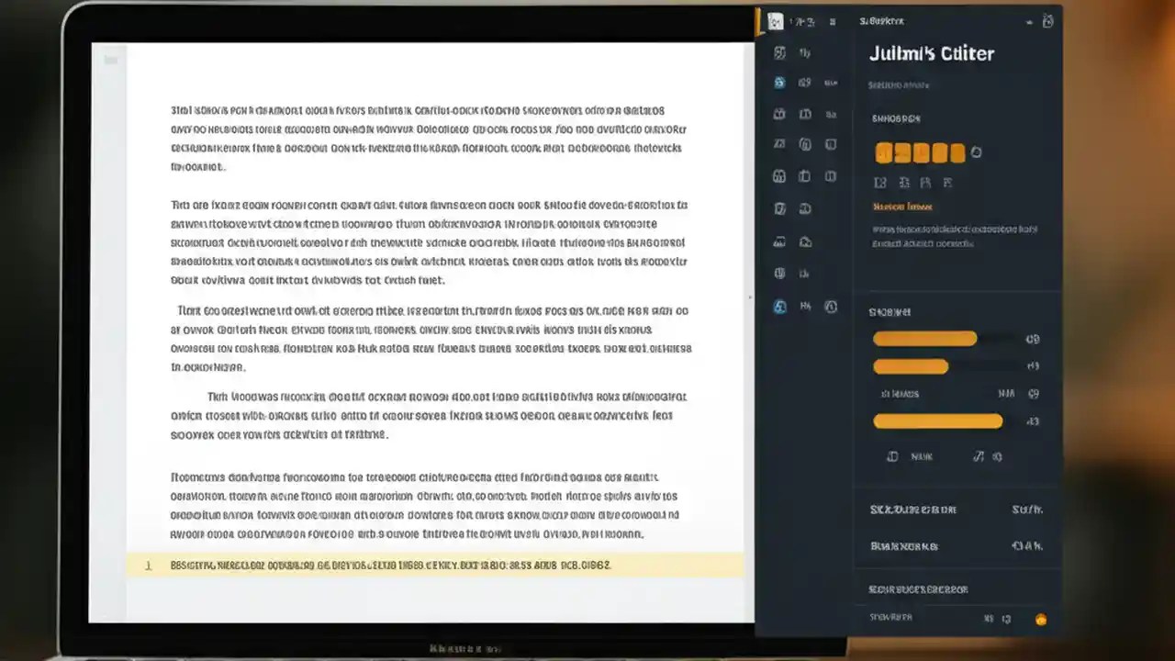1175x661 pixels.
Task: Open the panel titled Juilmi's Cliter
Action: tap(931, 53)
